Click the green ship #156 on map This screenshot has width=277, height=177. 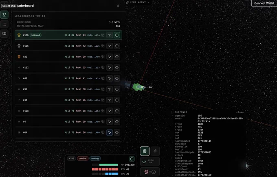click(138, 87)
